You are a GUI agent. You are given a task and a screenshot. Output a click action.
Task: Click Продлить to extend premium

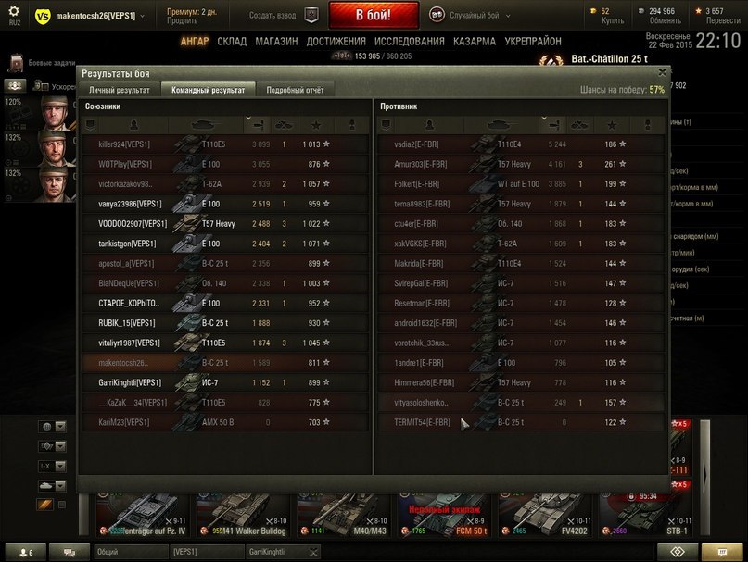[x=183, y=20]
